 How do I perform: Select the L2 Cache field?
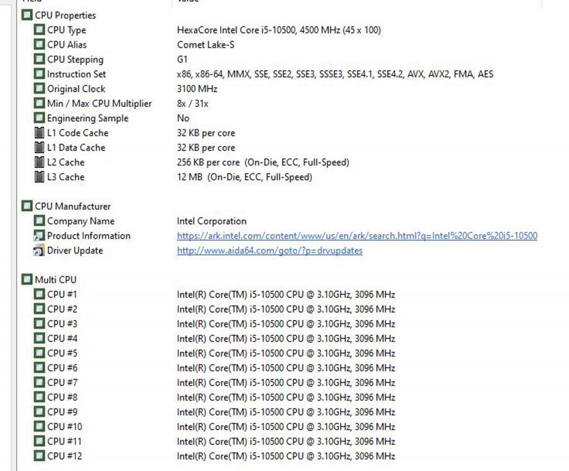pyautogui.click(x=66, y=162)
